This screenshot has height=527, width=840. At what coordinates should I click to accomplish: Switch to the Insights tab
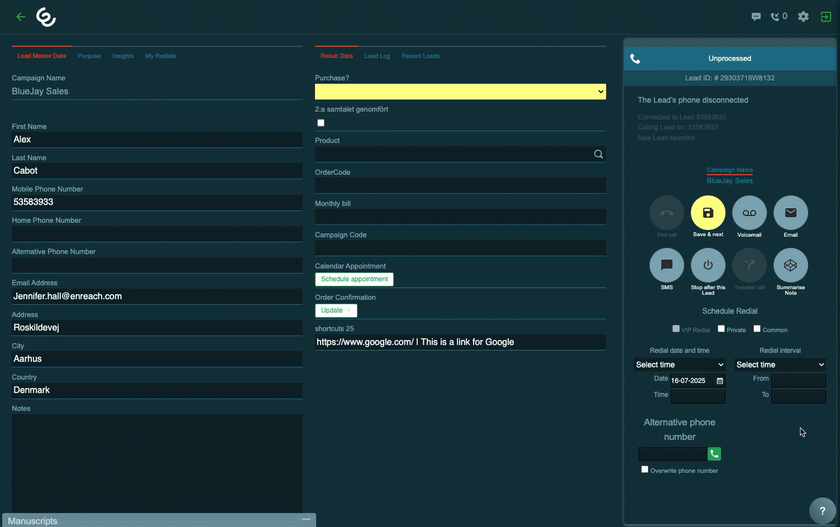pyautogui.click(x=123, y=56)
